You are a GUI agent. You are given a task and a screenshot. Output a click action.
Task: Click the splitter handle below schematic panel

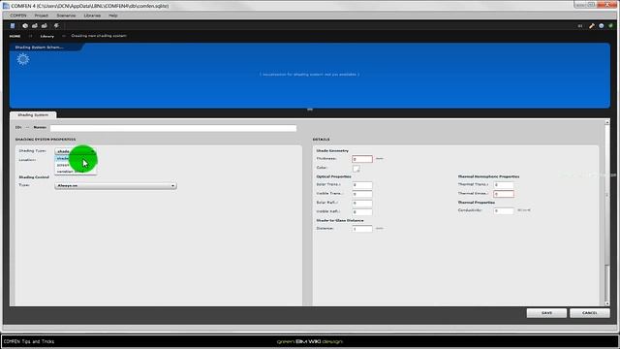click(x=310, y=110)
